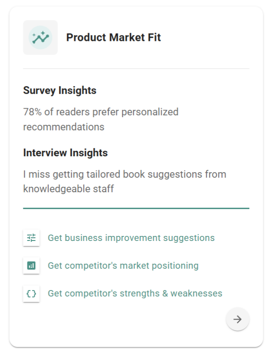The image size is (273, 353).
Task: Click the word positioning in second link
Action: point(175,266)
